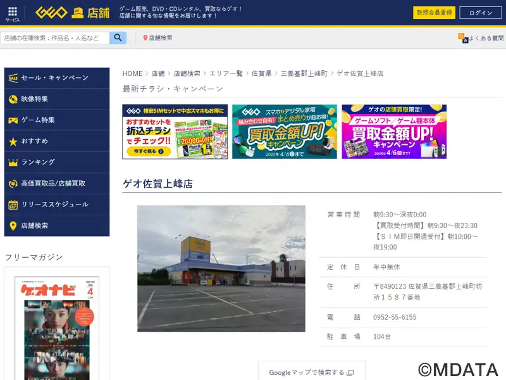Click the 朝9:30～深夜0:00 business hours text
Image resolution: width=506 pixels, height=380 pixels.
(400, 215)
